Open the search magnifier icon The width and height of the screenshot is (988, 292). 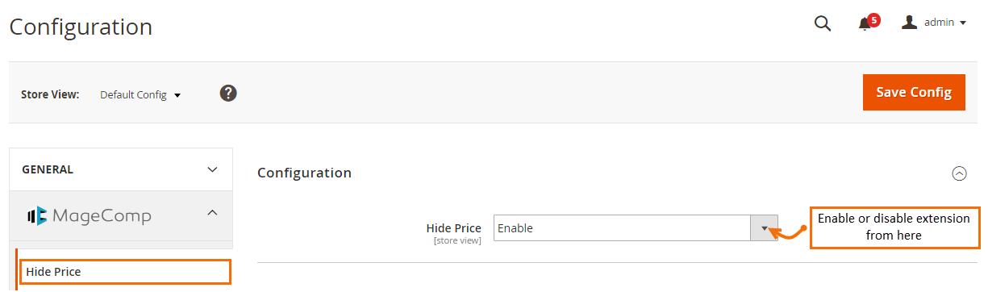click(x=822, y=24)
